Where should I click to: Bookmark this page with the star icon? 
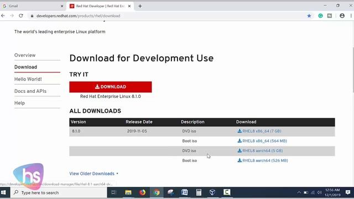(309, 16)
